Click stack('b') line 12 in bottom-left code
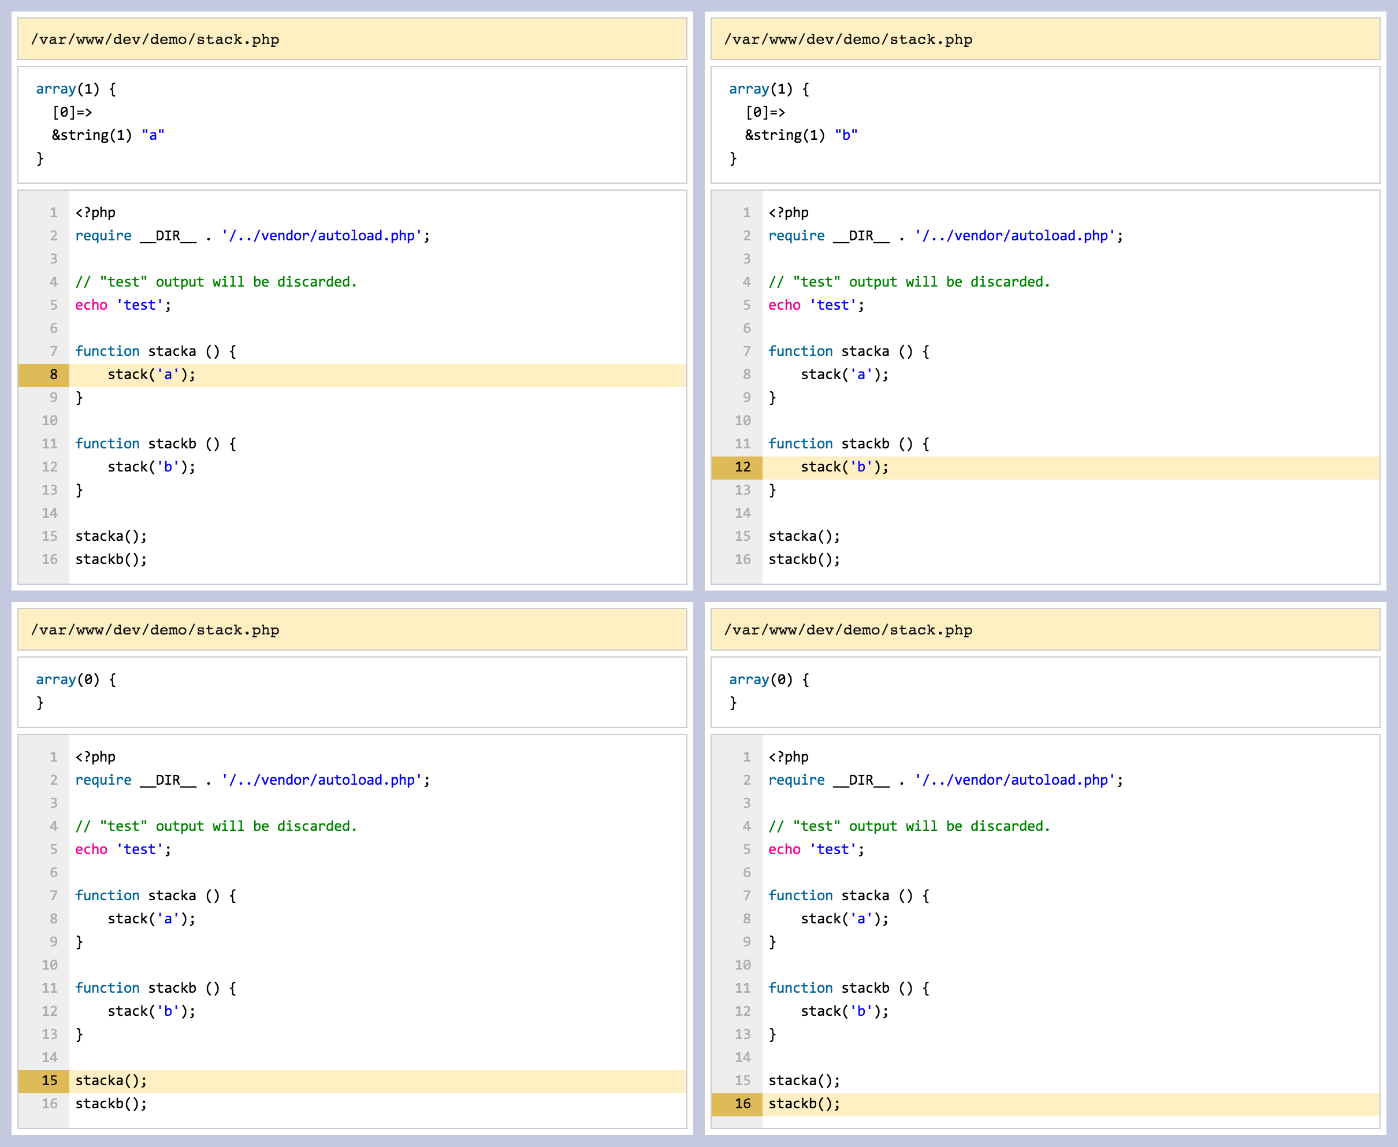Viewport: 1398px width, 1147px height. tap(151, 1011)
